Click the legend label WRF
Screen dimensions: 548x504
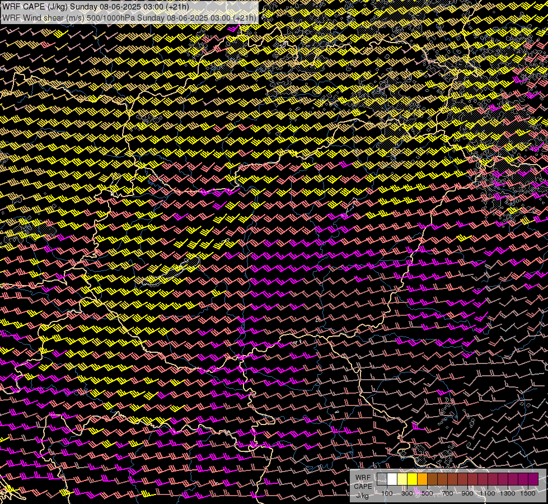click(363, 478)
